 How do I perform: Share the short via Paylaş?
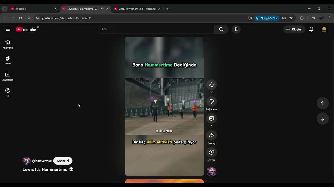click(x=211, y=135)
